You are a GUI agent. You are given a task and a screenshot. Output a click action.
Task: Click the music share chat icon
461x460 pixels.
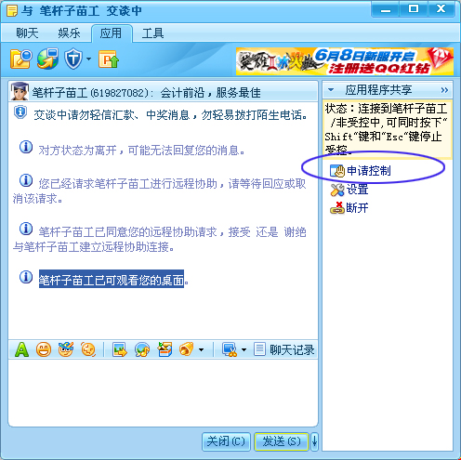coord(142,349)
